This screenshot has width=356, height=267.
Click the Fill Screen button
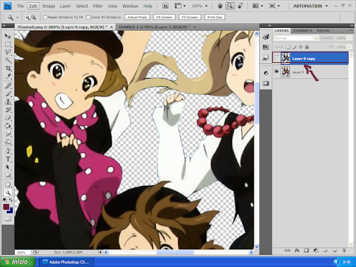(190, 17)
